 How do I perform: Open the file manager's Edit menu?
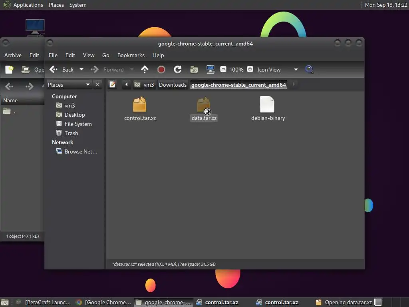coord(70,55)
